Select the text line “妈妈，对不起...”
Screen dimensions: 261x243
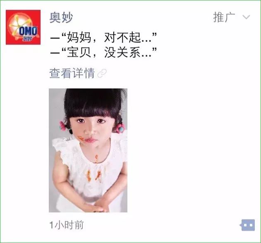coord(103,38)
